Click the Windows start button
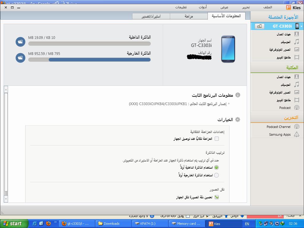The image size is (304, 228). (x=14, y=224)
